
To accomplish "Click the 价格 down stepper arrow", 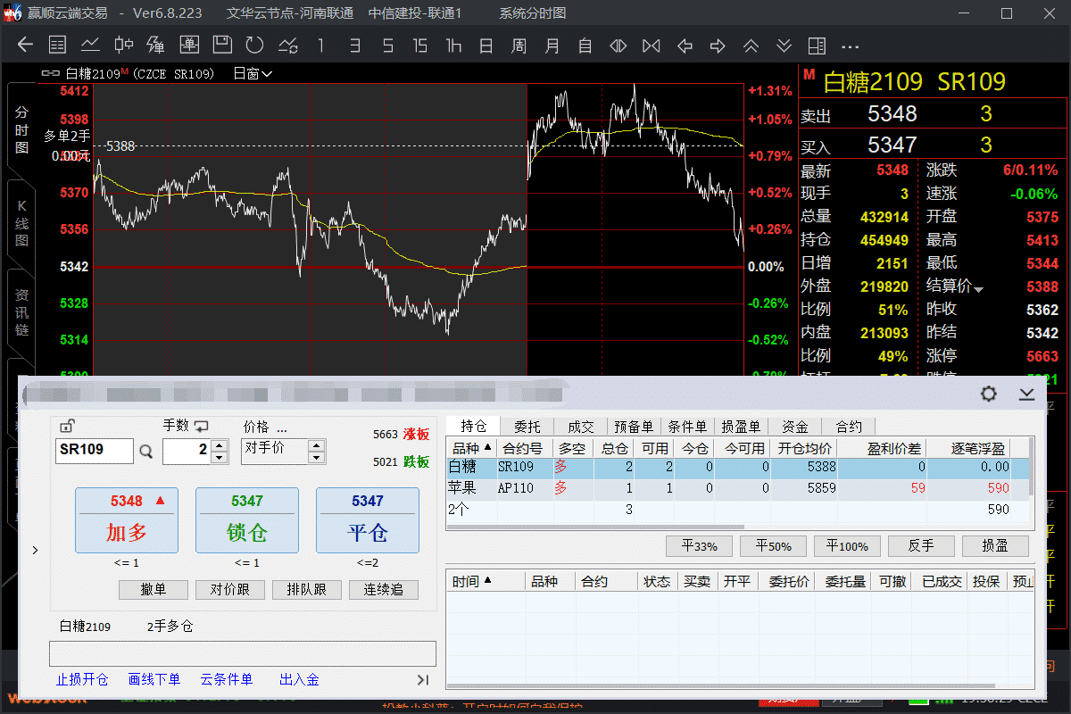I will [317, 458].
